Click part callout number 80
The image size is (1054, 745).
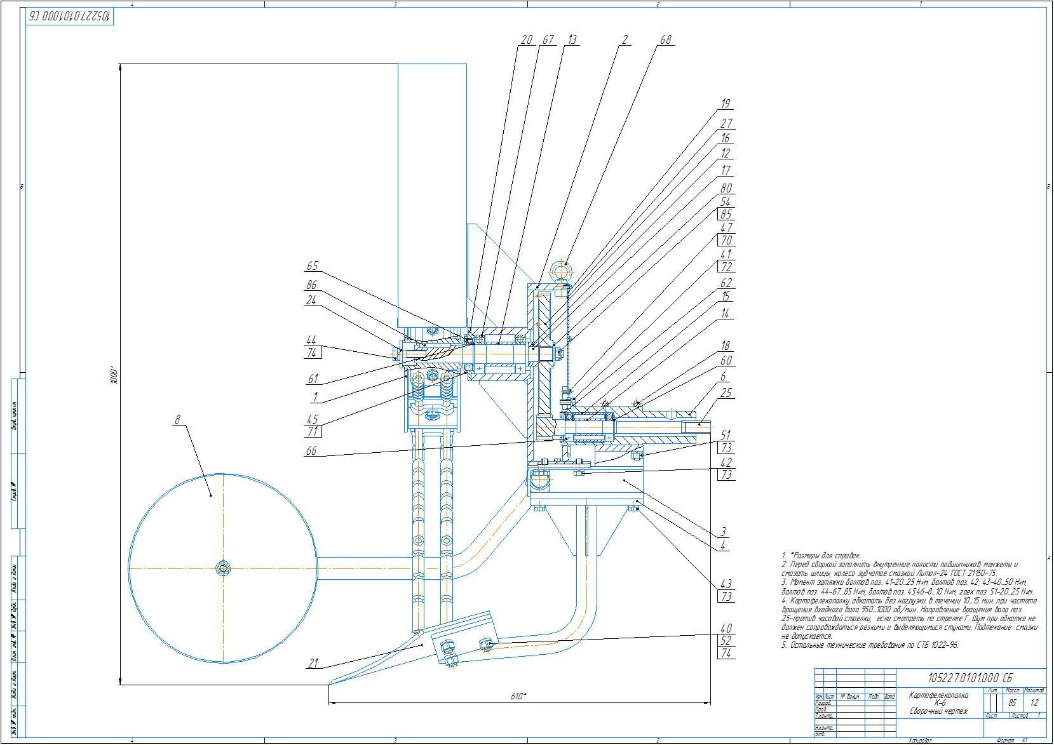click(x=726, y=188)
